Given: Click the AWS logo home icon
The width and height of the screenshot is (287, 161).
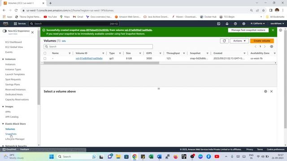Looking at the screenshot, I should 5,23.
